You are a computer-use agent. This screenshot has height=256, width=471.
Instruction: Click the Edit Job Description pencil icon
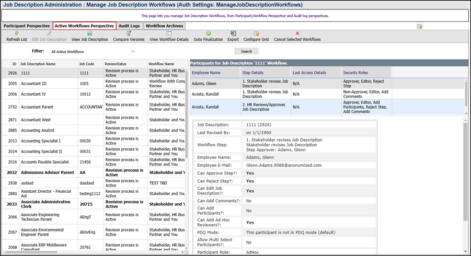coord(49,33)
